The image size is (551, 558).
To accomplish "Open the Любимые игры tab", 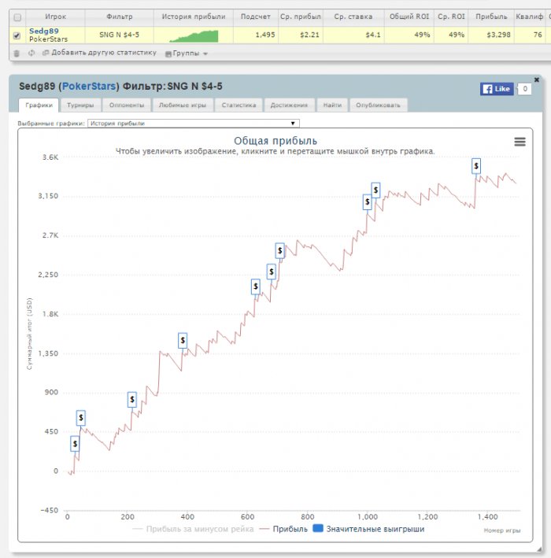I will tap(183, 105).
